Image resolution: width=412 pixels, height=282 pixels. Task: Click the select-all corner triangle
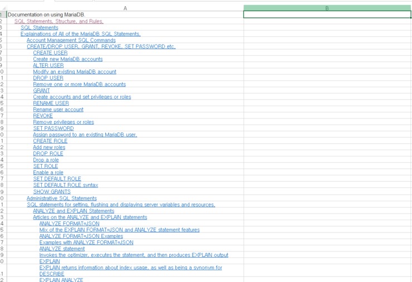[3, 8]
